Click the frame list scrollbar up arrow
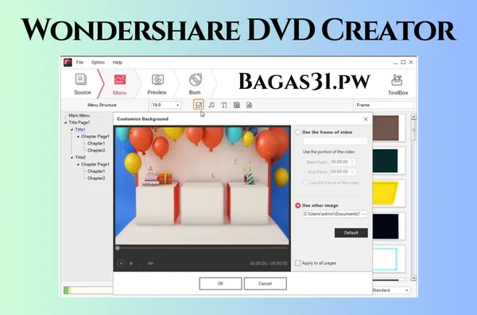 pos(413,117)
